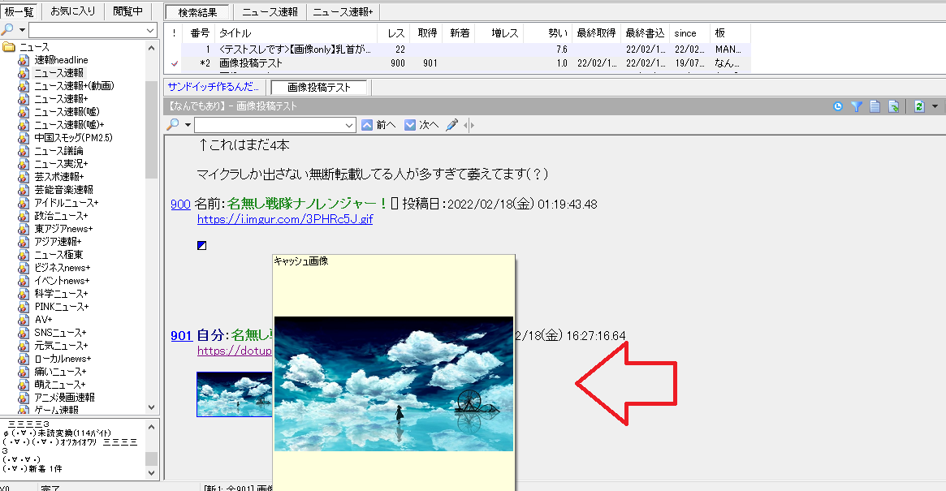Click the plain document page icon

tap(875, 107)
